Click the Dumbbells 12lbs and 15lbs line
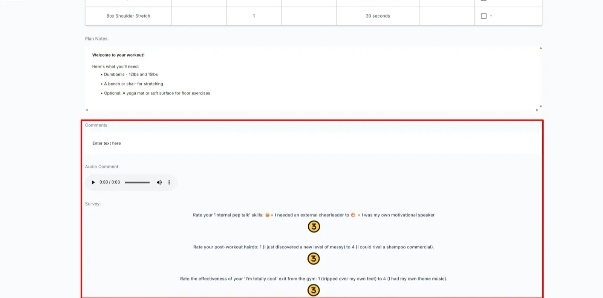Screen dimensions: 603x298 click(x=131, y=74)
